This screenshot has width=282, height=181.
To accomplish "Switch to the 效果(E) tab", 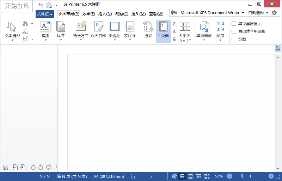I will [89, 14].
